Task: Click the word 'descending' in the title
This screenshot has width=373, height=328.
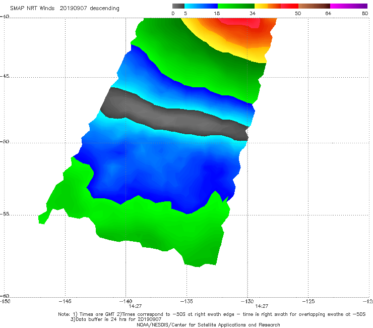Action: click(105, 9)
